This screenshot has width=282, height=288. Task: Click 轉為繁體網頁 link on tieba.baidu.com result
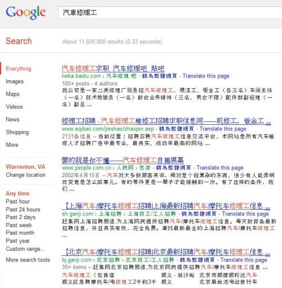click(x=160, y=76)
